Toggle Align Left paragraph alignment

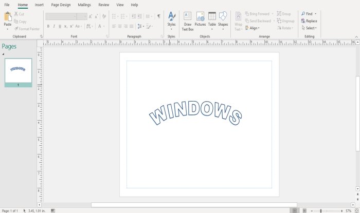click(114, 26)
